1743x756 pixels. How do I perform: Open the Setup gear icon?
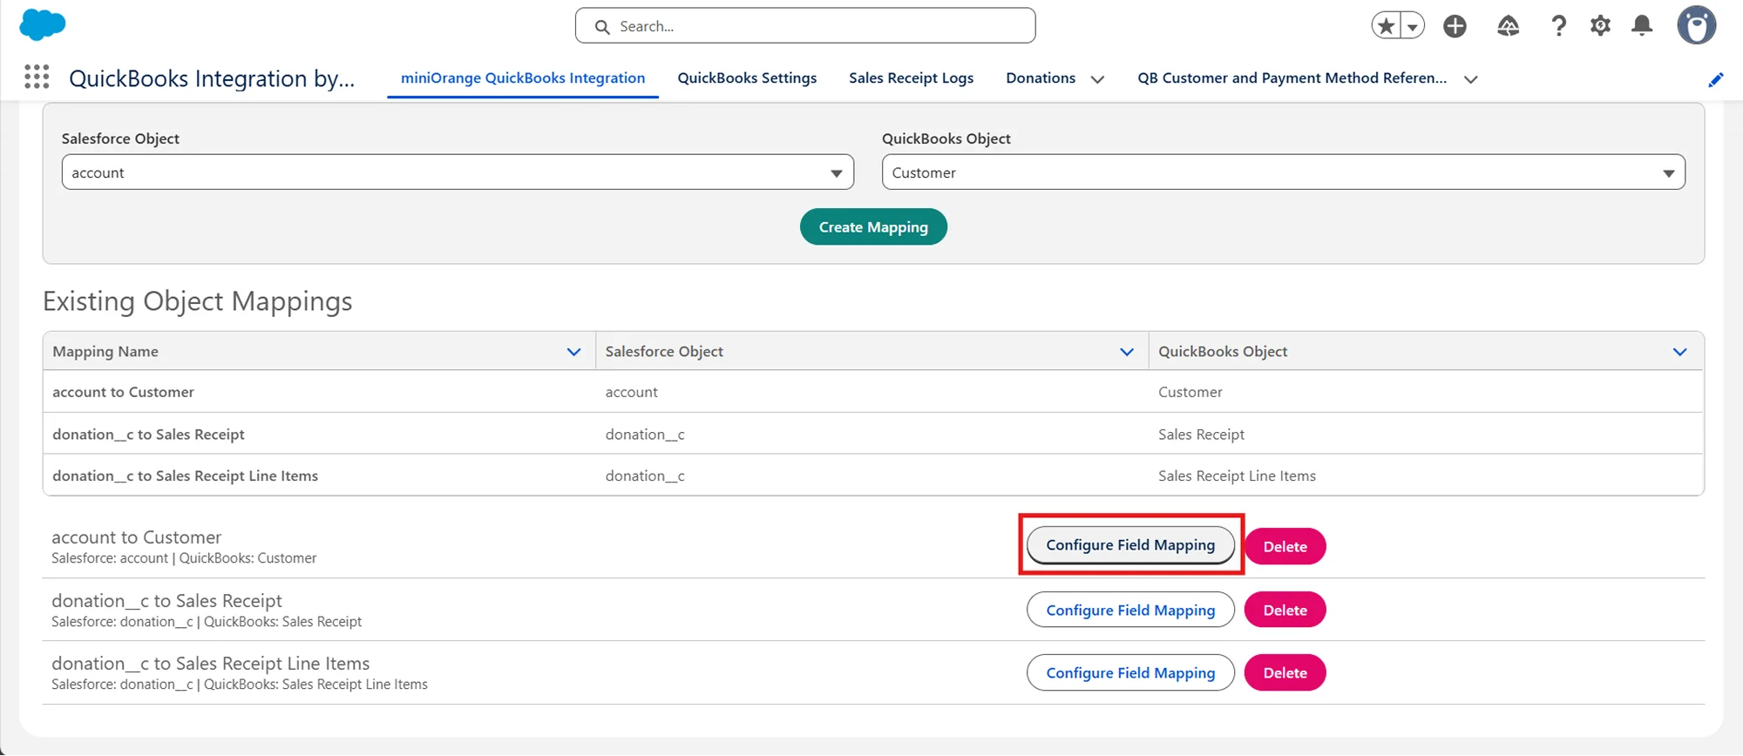[1600, 26]
